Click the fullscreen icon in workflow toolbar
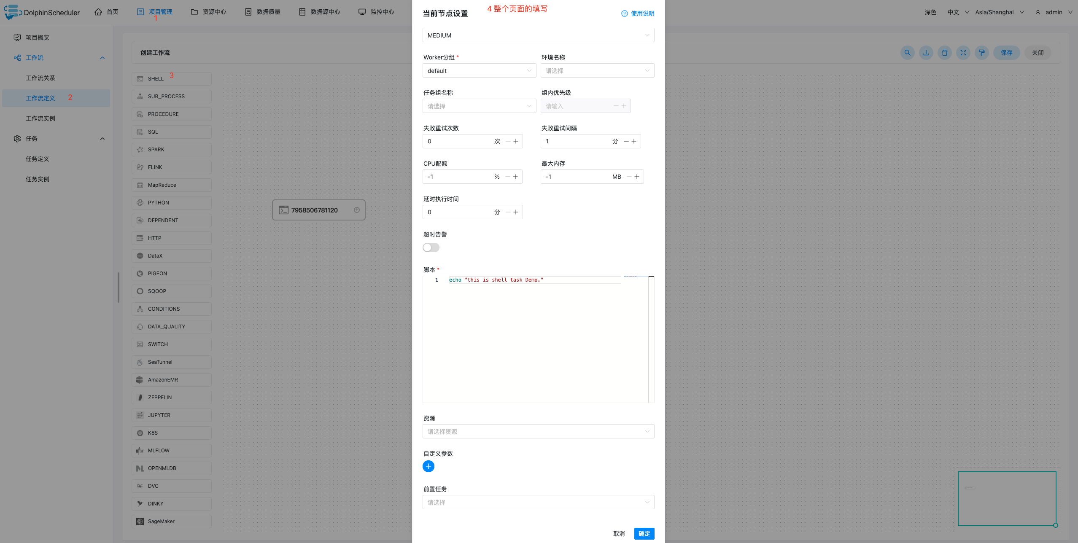 coord(963,53)
